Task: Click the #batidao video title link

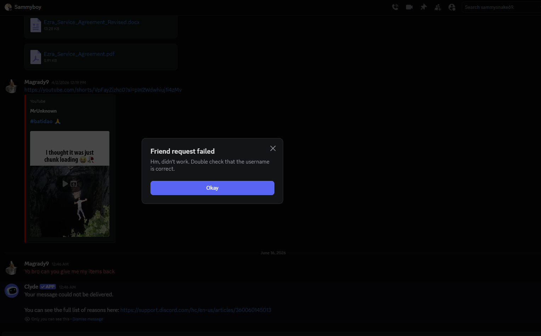Action: click(45, 121)
